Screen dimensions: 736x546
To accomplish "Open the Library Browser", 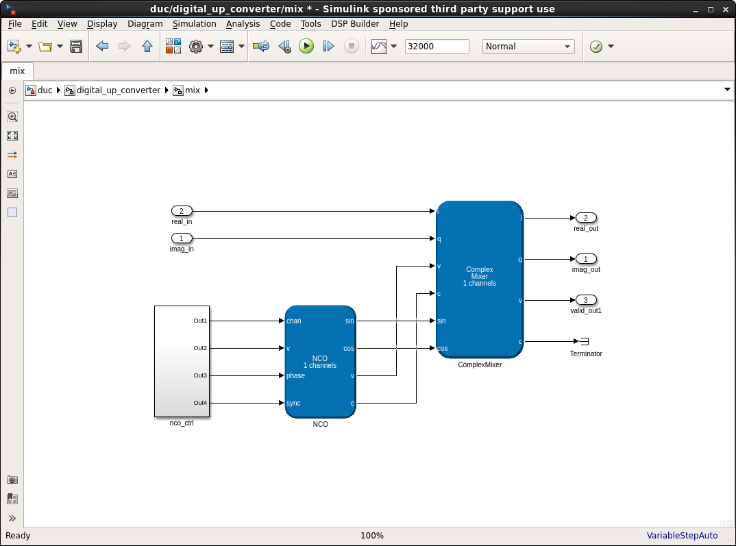I will click(x=173, y=47).
